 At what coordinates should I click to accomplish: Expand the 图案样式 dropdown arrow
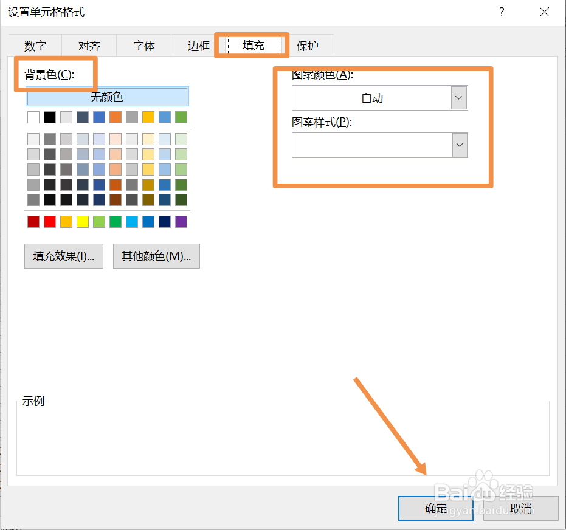click(x=460, y=145)
